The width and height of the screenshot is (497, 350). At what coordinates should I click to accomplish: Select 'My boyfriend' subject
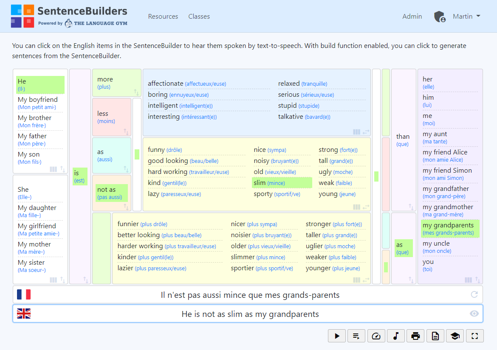(40, 103)
